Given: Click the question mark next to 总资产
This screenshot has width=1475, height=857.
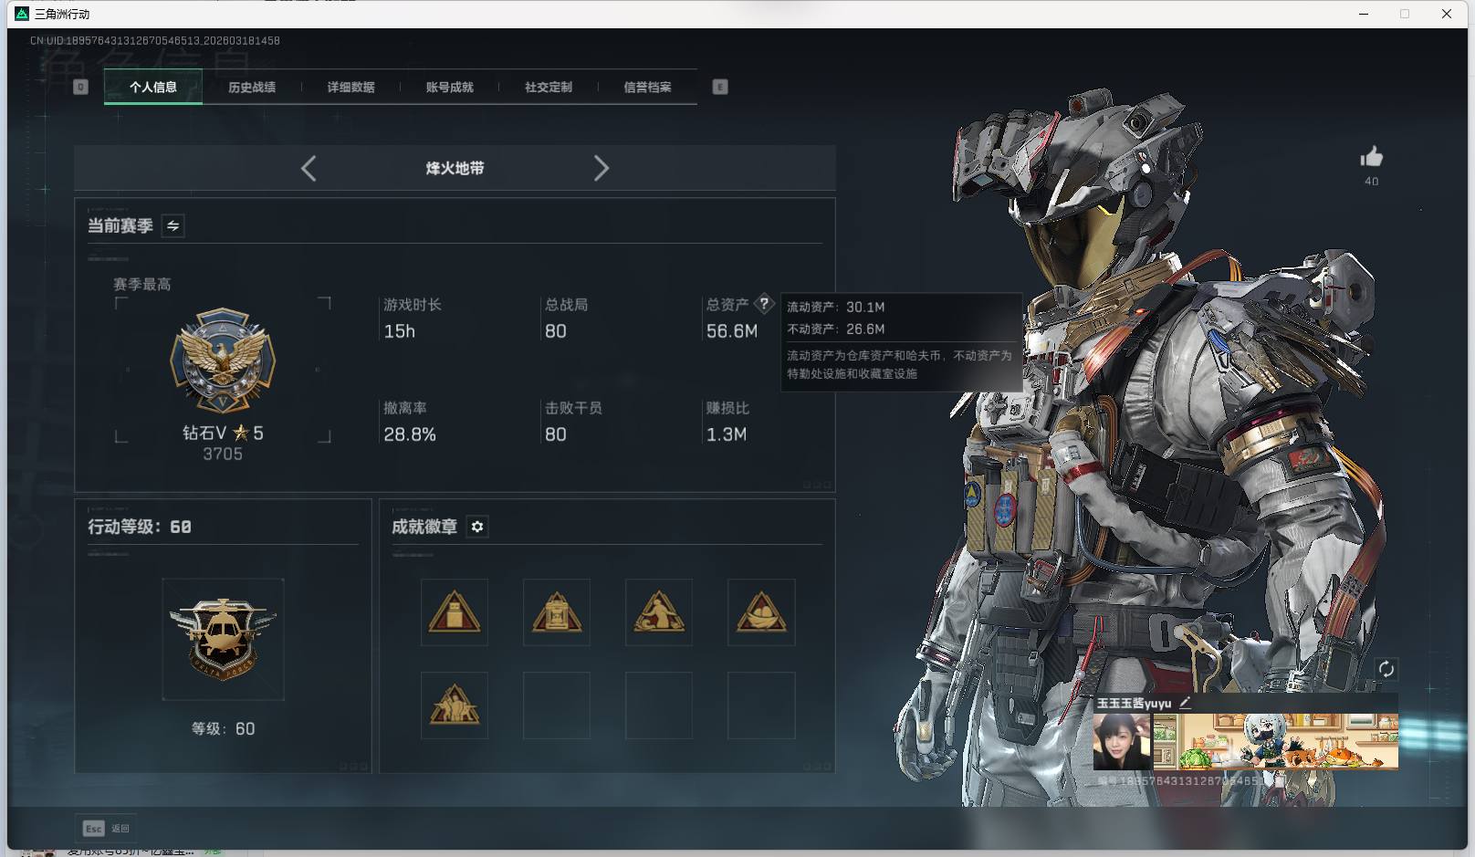Looking at the screenshot, I should point(765,304).
